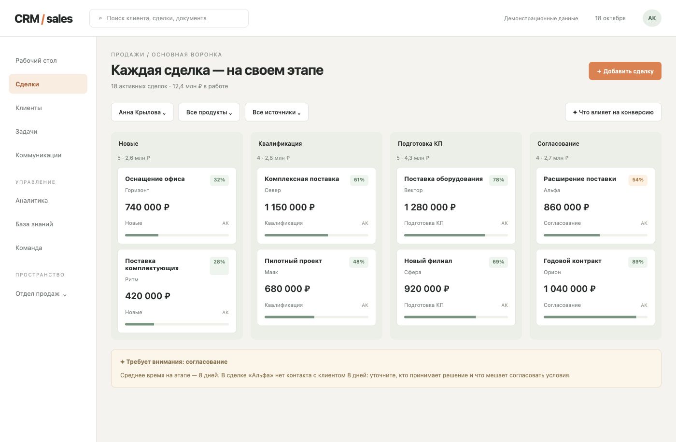
Task: Open the Комплексная поставка deal card
Action: (x=316, y=206)
